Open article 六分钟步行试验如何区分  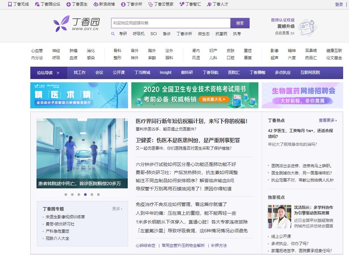point(186,164)
